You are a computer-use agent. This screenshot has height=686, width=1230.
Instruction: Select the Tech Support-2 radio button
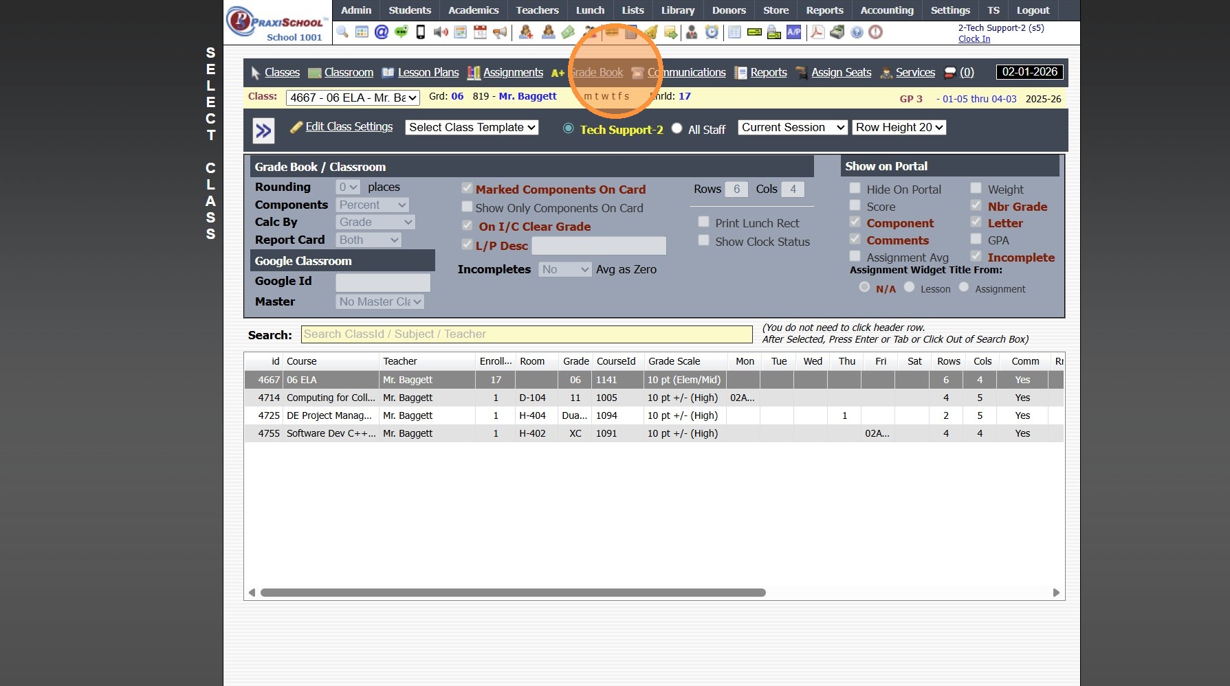568,128
